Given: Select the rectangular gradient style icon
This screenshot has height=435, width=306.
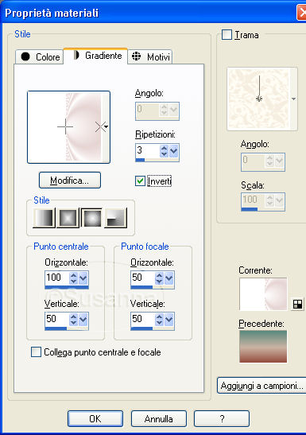Looking at the screenshot, I should 68,218.
